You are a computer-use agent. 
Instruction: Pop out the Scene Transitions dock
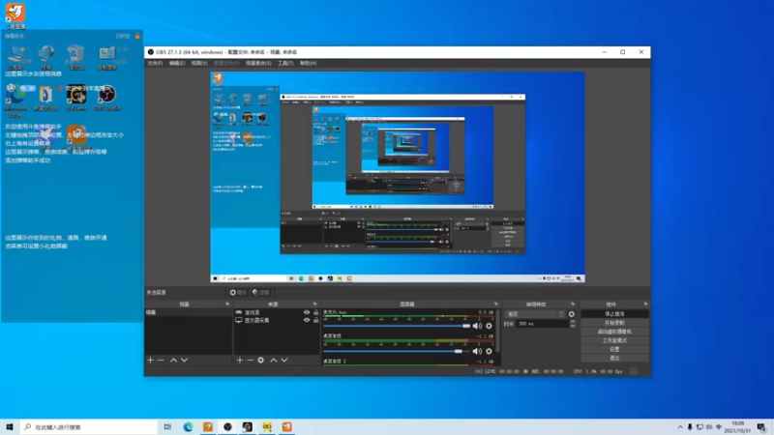[x=573, y=304]
